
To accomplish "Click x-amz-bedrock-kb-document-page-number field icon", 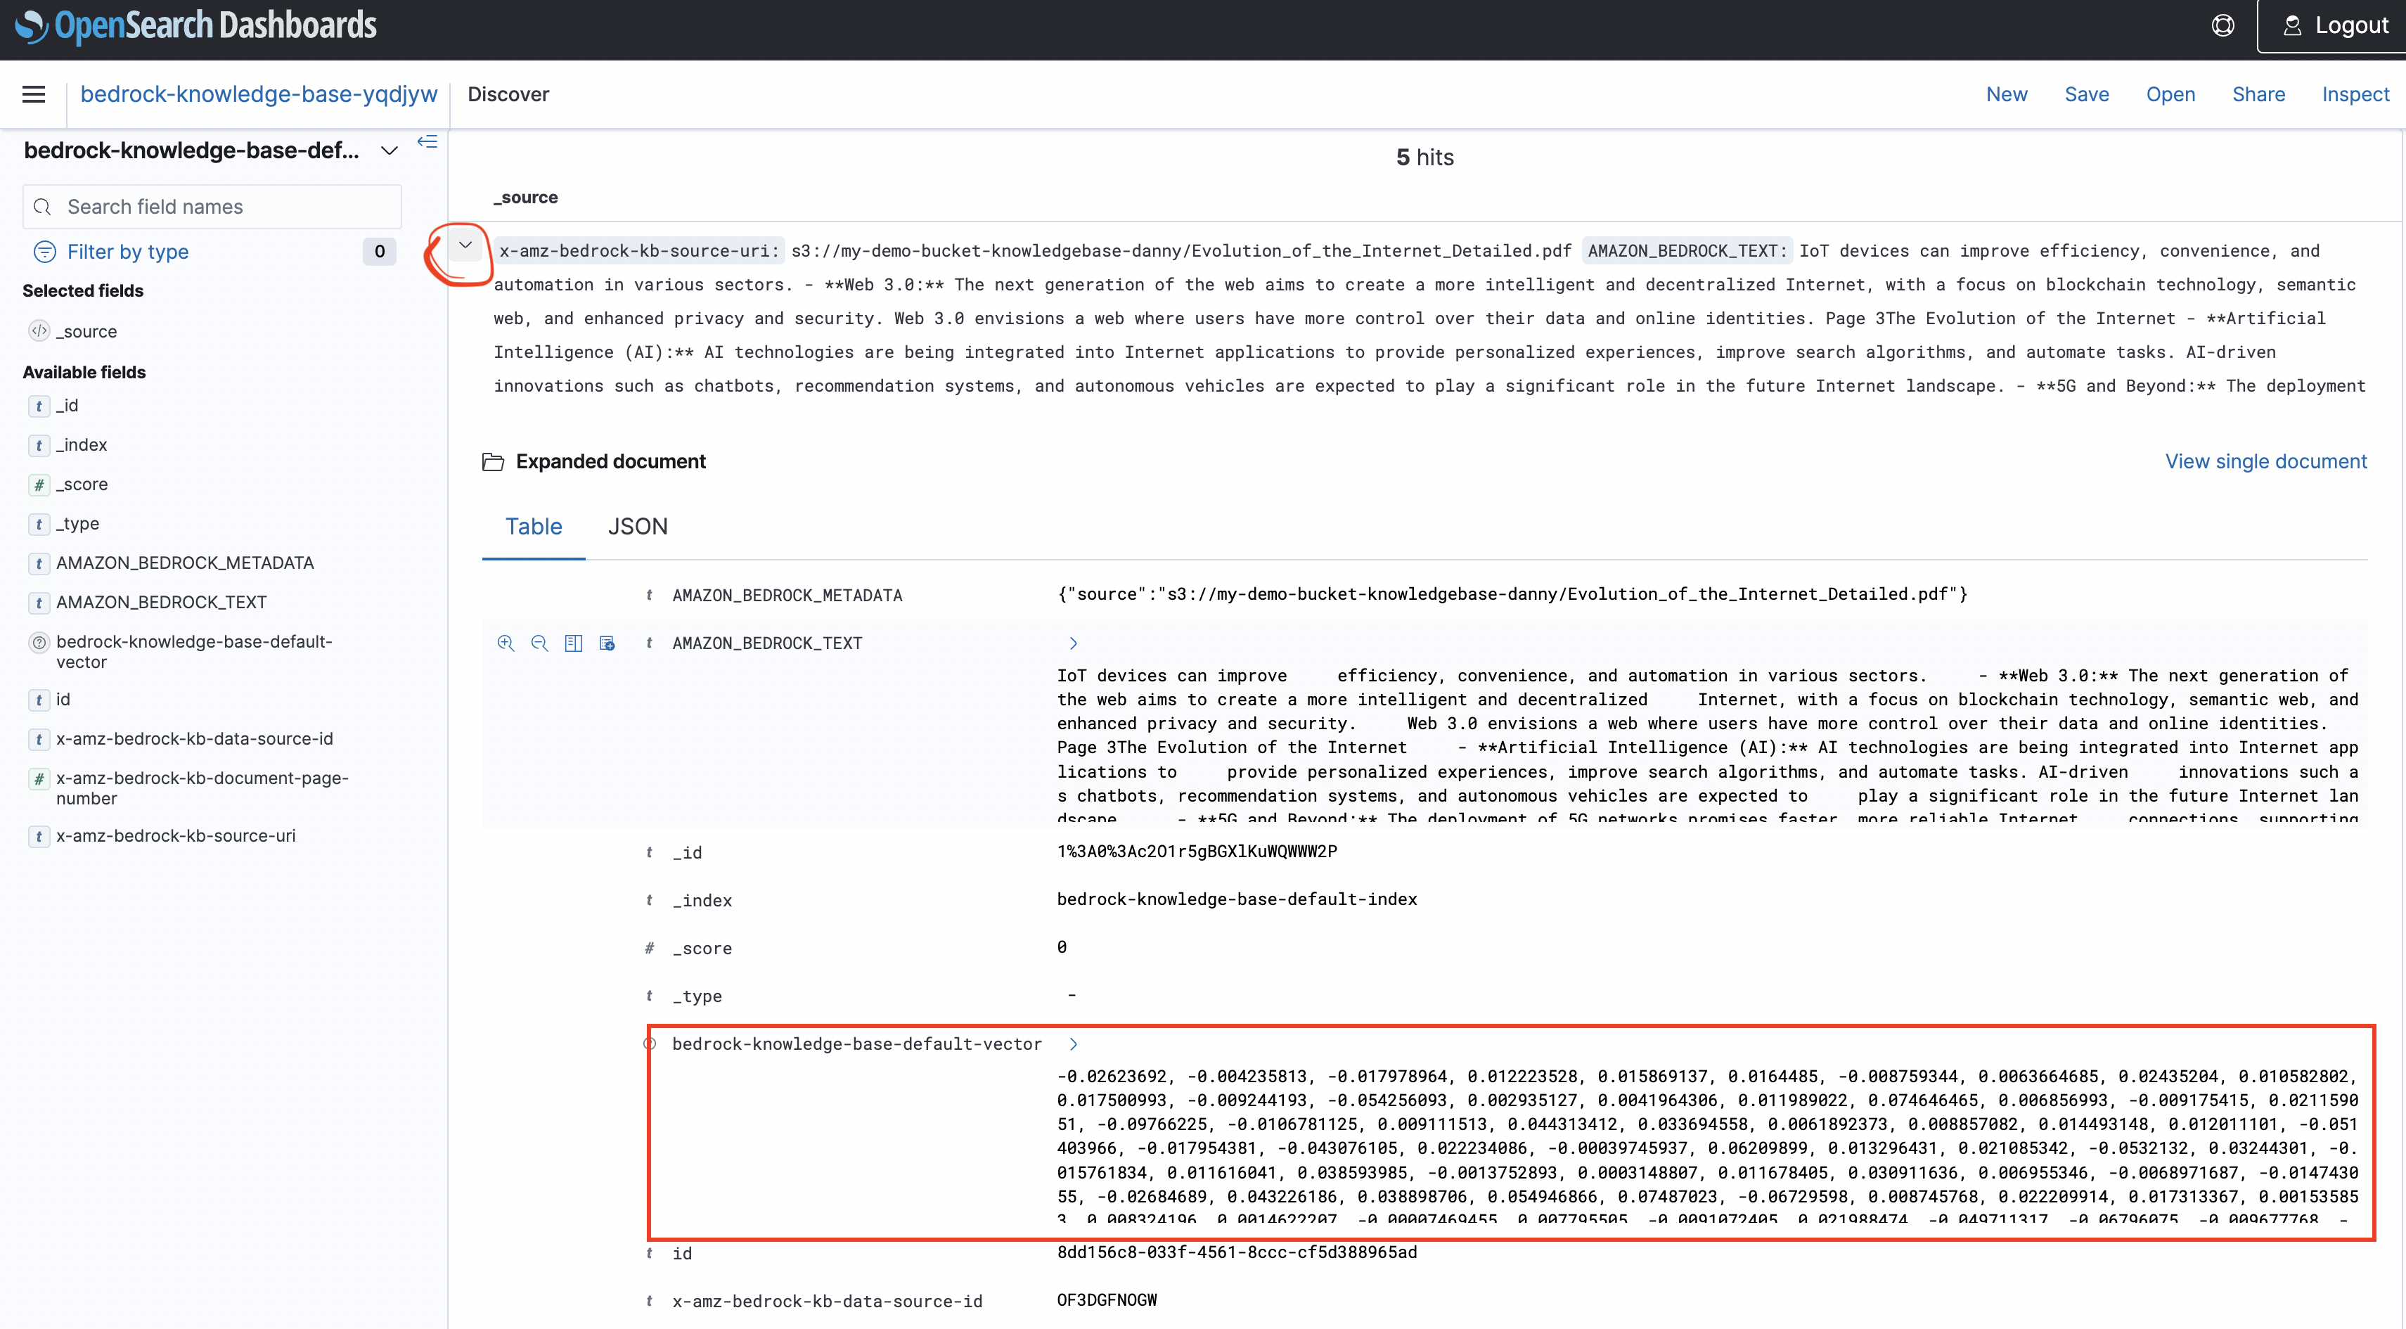I will pyautogui.click(x=38, y=778).
